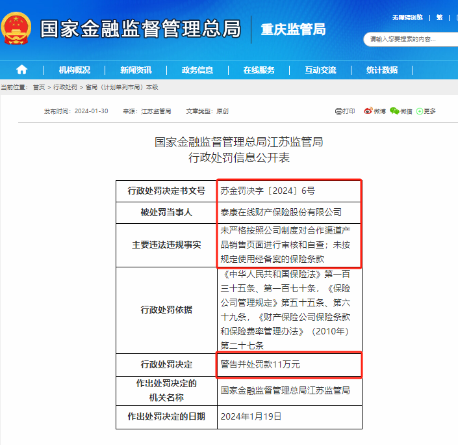The width and height of the screenshot is (458, 445).
Task: Go to 在线服务 section
Action: tap(259, 70)
